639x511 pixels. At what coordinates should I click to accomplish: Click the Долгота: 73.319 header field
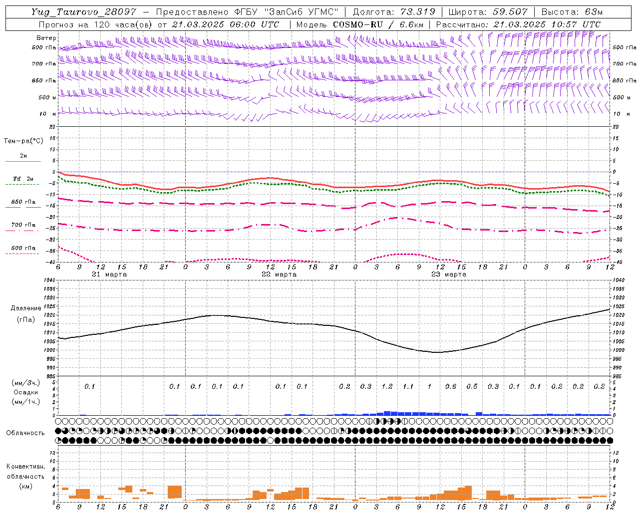(394, 12)
